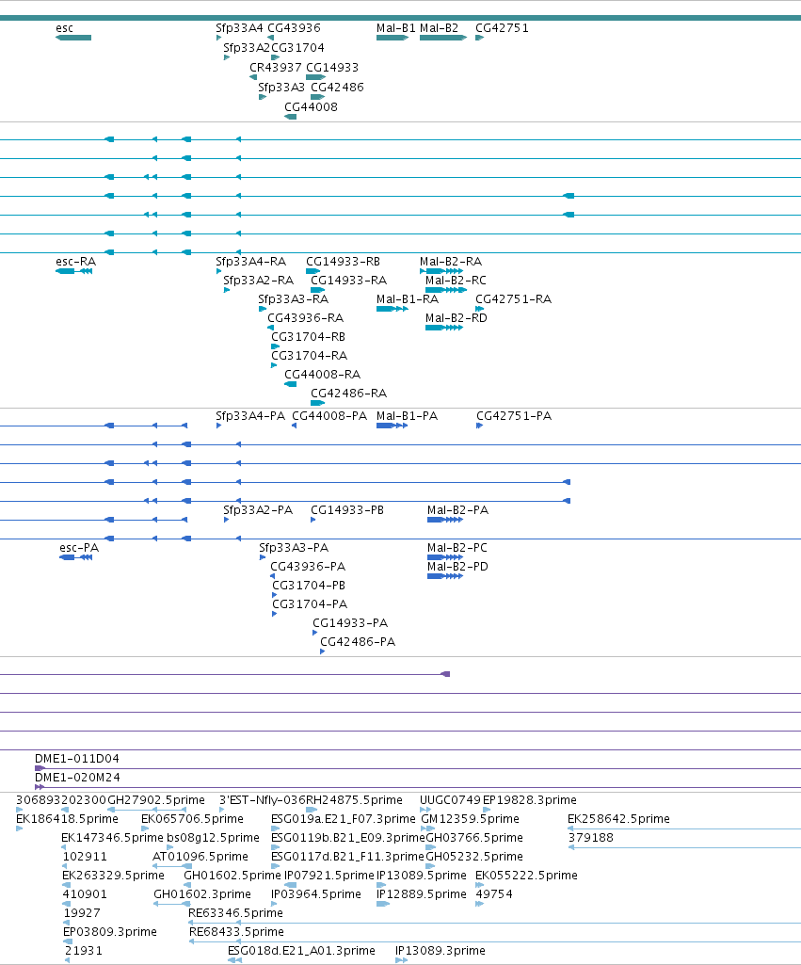Select the GM12359.5prime EST label
Viewport: 801px width, 965px height.
470,819
